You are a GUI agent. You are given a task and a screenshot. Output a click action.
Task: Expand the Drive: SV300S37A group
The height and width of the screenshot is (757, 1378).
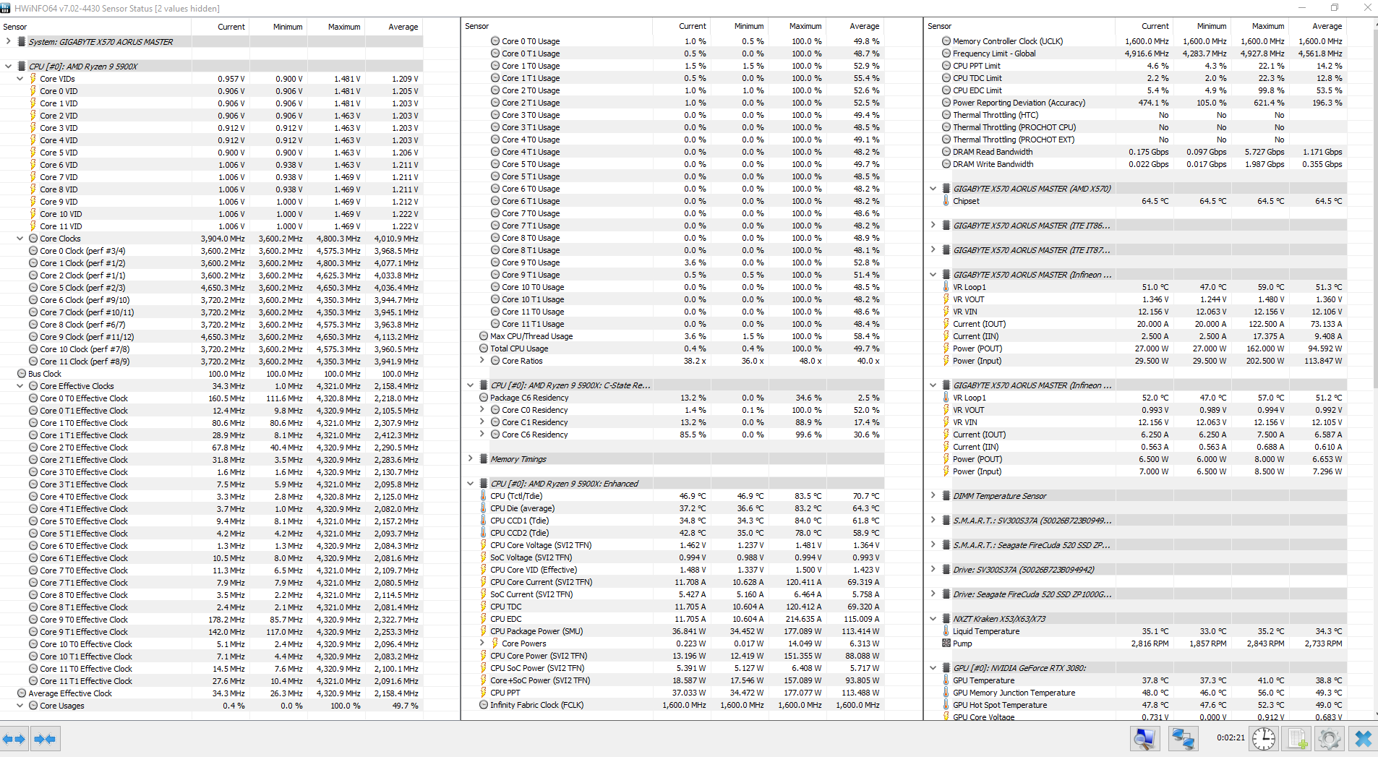click(933, 570)
